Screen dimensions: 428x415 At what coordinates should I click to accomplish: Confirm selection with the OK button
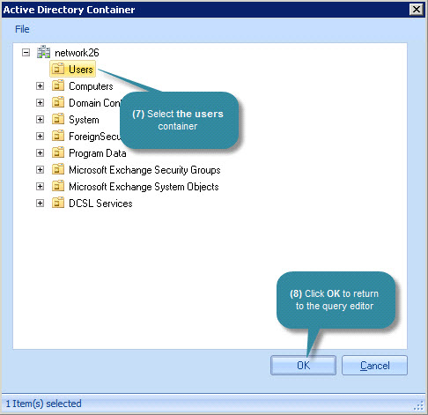[x=303, y=366]
